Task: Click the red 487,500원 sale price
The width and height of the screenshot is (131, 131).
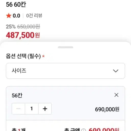Action: coord(23,35)
